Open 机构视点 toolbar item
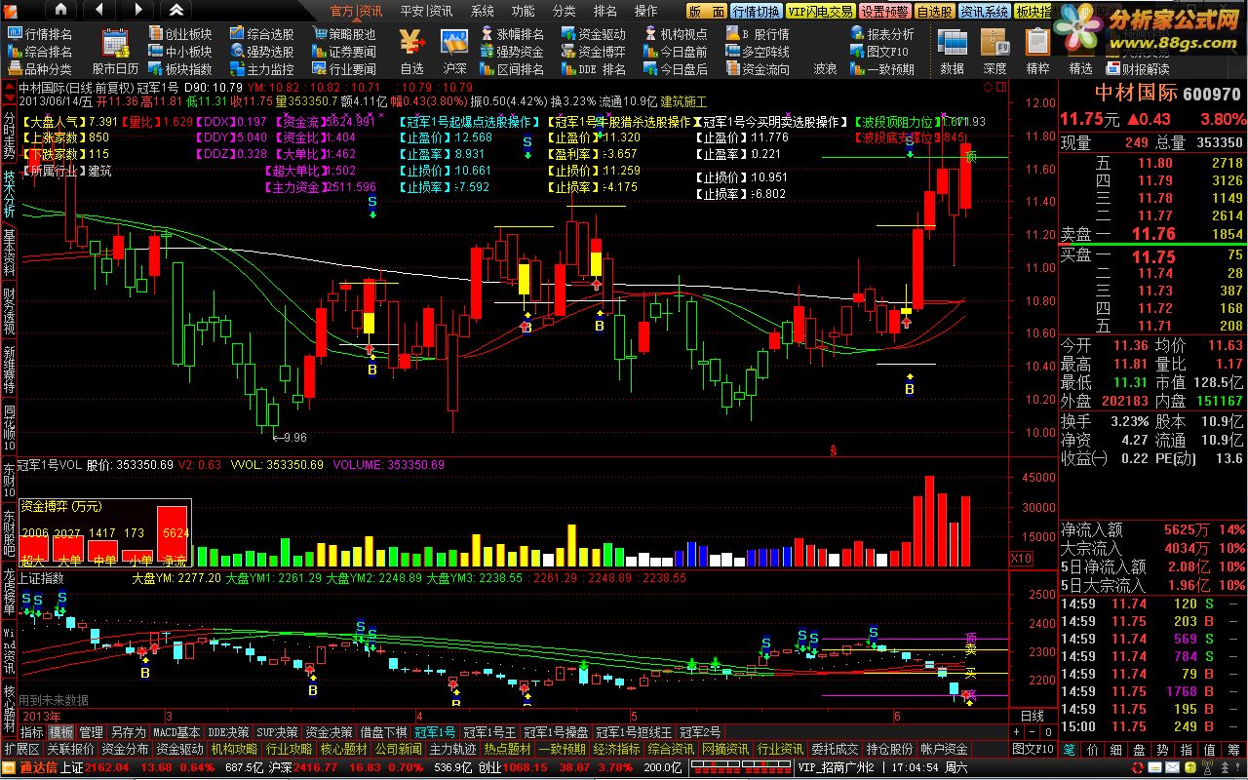1248x780 pixels. pos(675,34)
